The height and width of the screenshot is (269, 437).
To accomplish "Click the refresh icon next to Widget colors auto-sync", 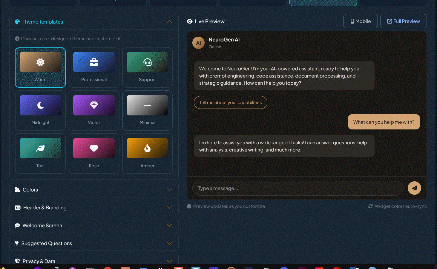I will 370,206.
